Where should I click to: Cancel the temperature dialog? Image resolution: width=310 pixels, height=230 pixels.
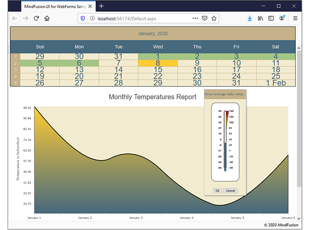[x=230, y=191]
